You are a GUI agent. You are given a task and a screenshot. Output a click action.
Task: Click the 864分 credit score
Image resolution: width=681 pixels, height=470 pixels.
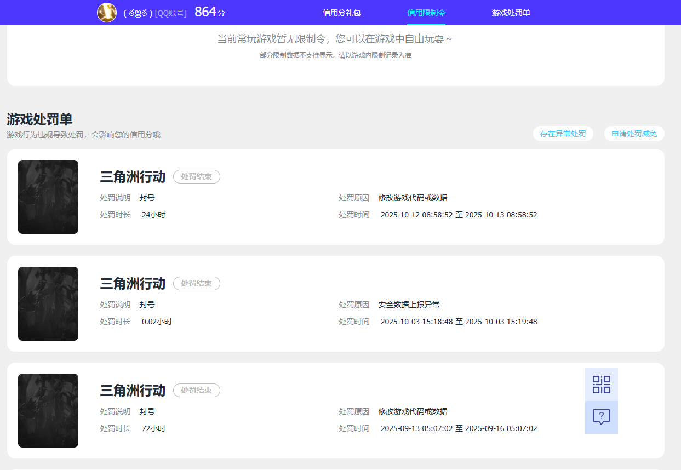tap(210, 12)
